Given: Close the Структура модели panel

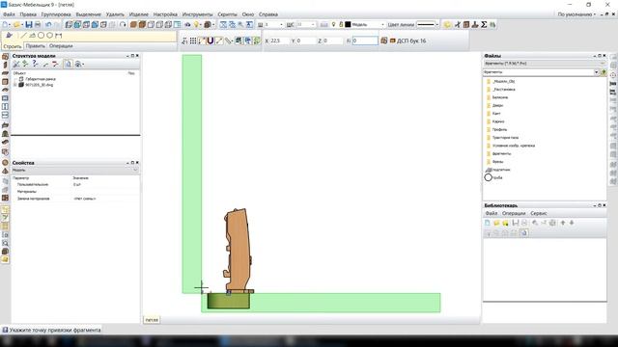Looking at the screenshot, I should [137, 56].
